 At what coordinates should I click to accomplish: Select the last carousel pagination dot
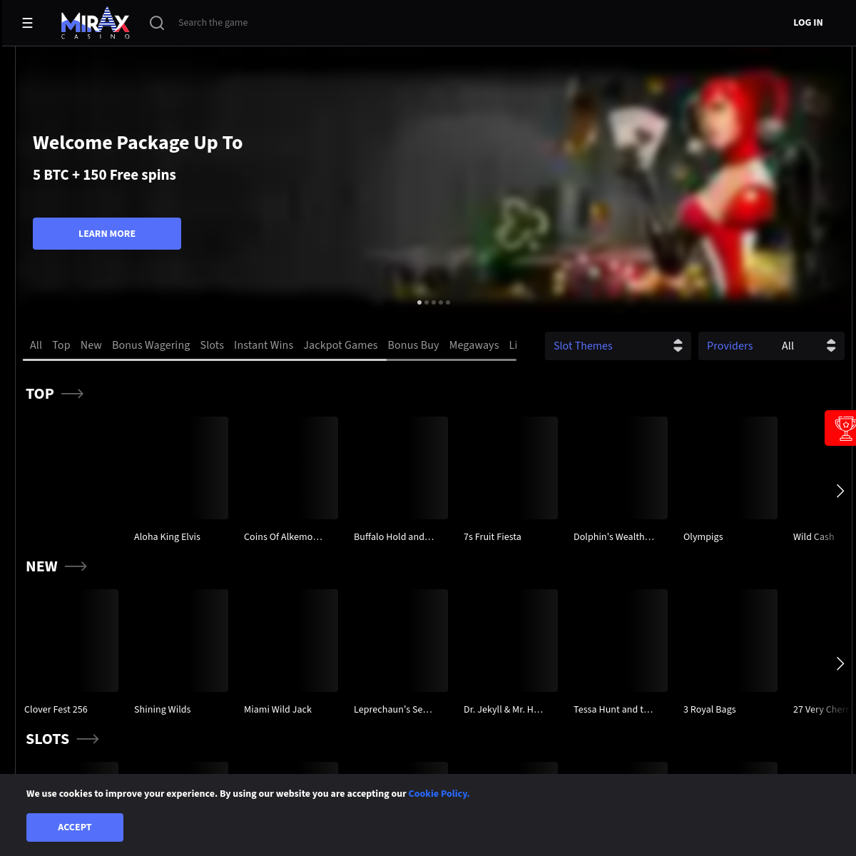point(448,302)
